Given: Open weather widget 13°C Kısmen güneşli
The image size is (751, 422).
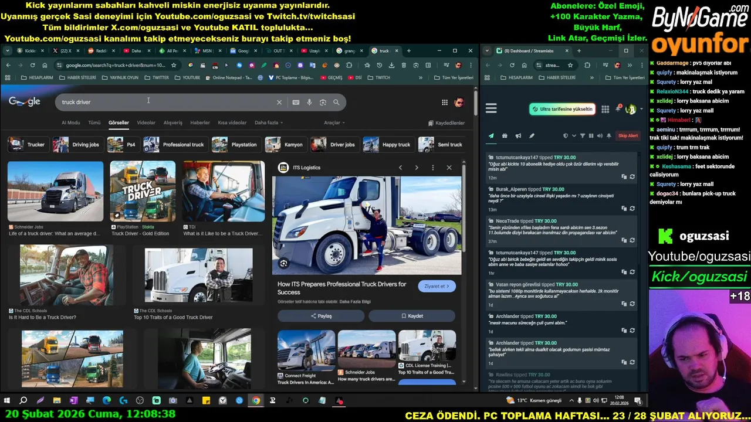Looking at the screenshot, I should click(x=534, y=400).
